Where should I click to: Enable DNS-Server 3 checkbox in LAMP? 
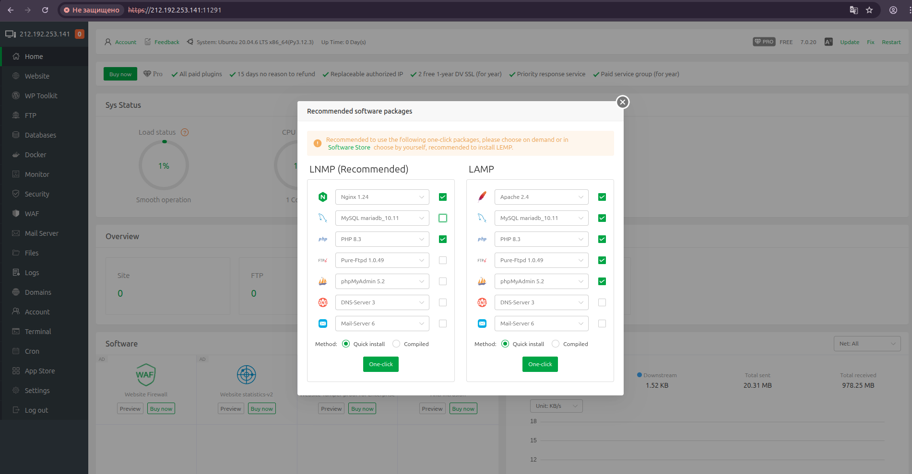[602, 302]
